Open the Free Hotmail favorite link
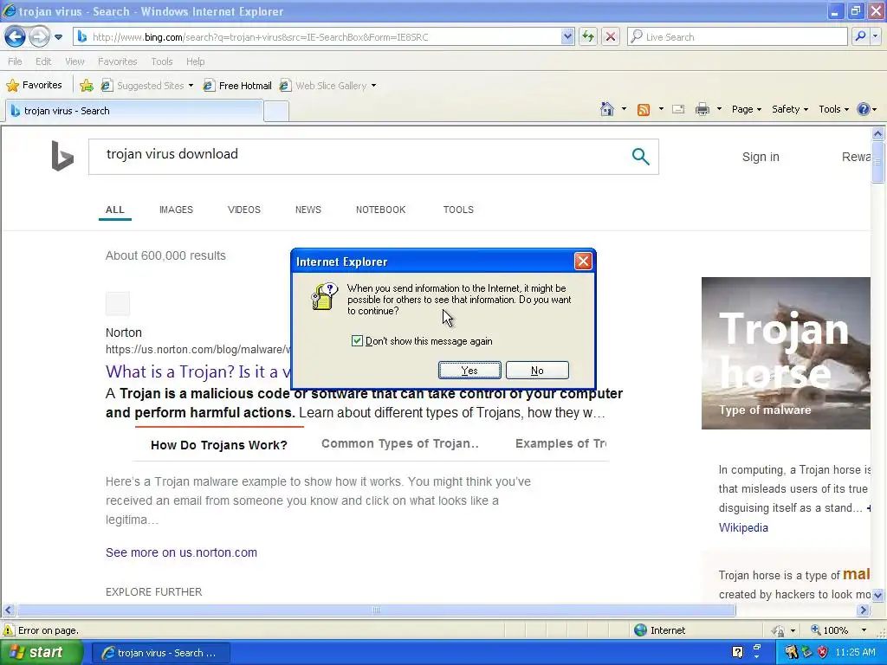The height and width of the screenshot is (665, 887). [x=237, y=86]
